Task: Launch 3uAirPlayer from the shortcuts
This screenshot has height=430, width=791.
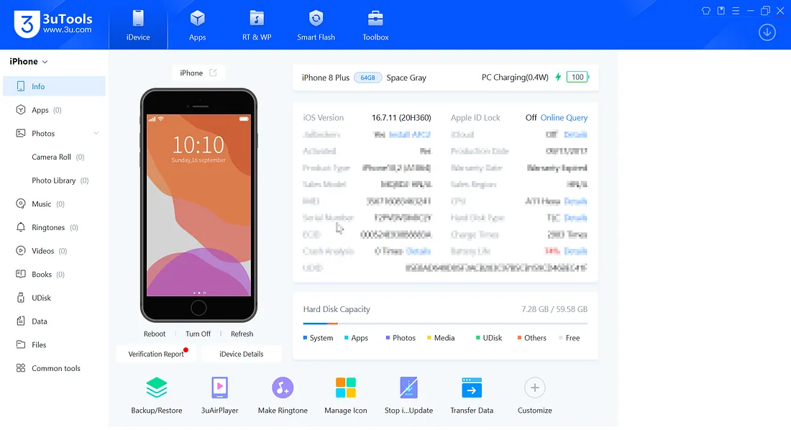Action: [x=219, y=388]
